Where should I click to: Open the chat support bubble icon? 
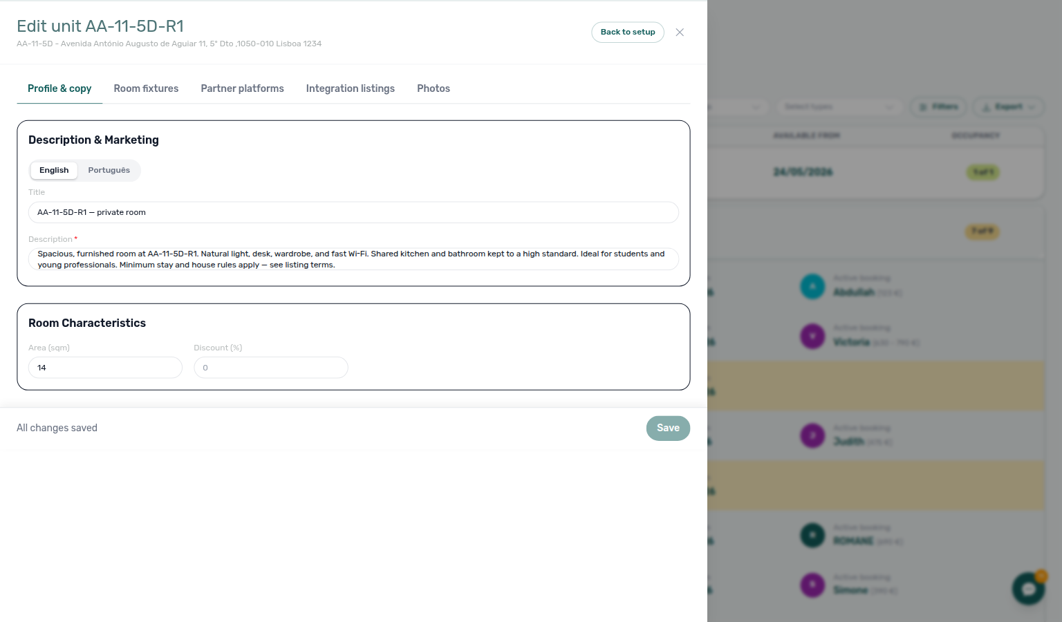coord(1028,588)
